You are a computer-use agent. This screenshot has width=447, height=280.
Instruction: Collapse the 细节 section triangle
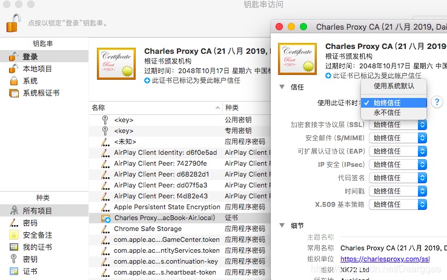point(282,226)
